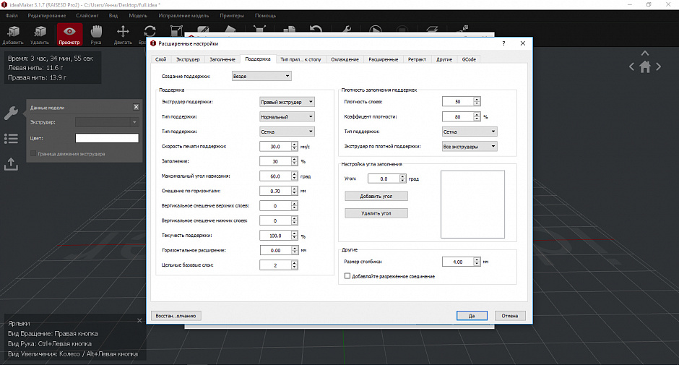Click the up arrow above home icon

click(x=645, y=53)
